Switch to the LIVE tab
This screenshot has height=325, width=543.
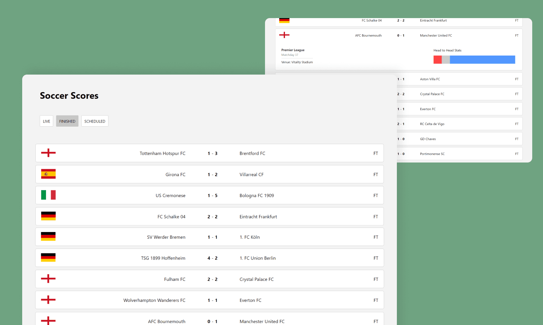point(46,121)
